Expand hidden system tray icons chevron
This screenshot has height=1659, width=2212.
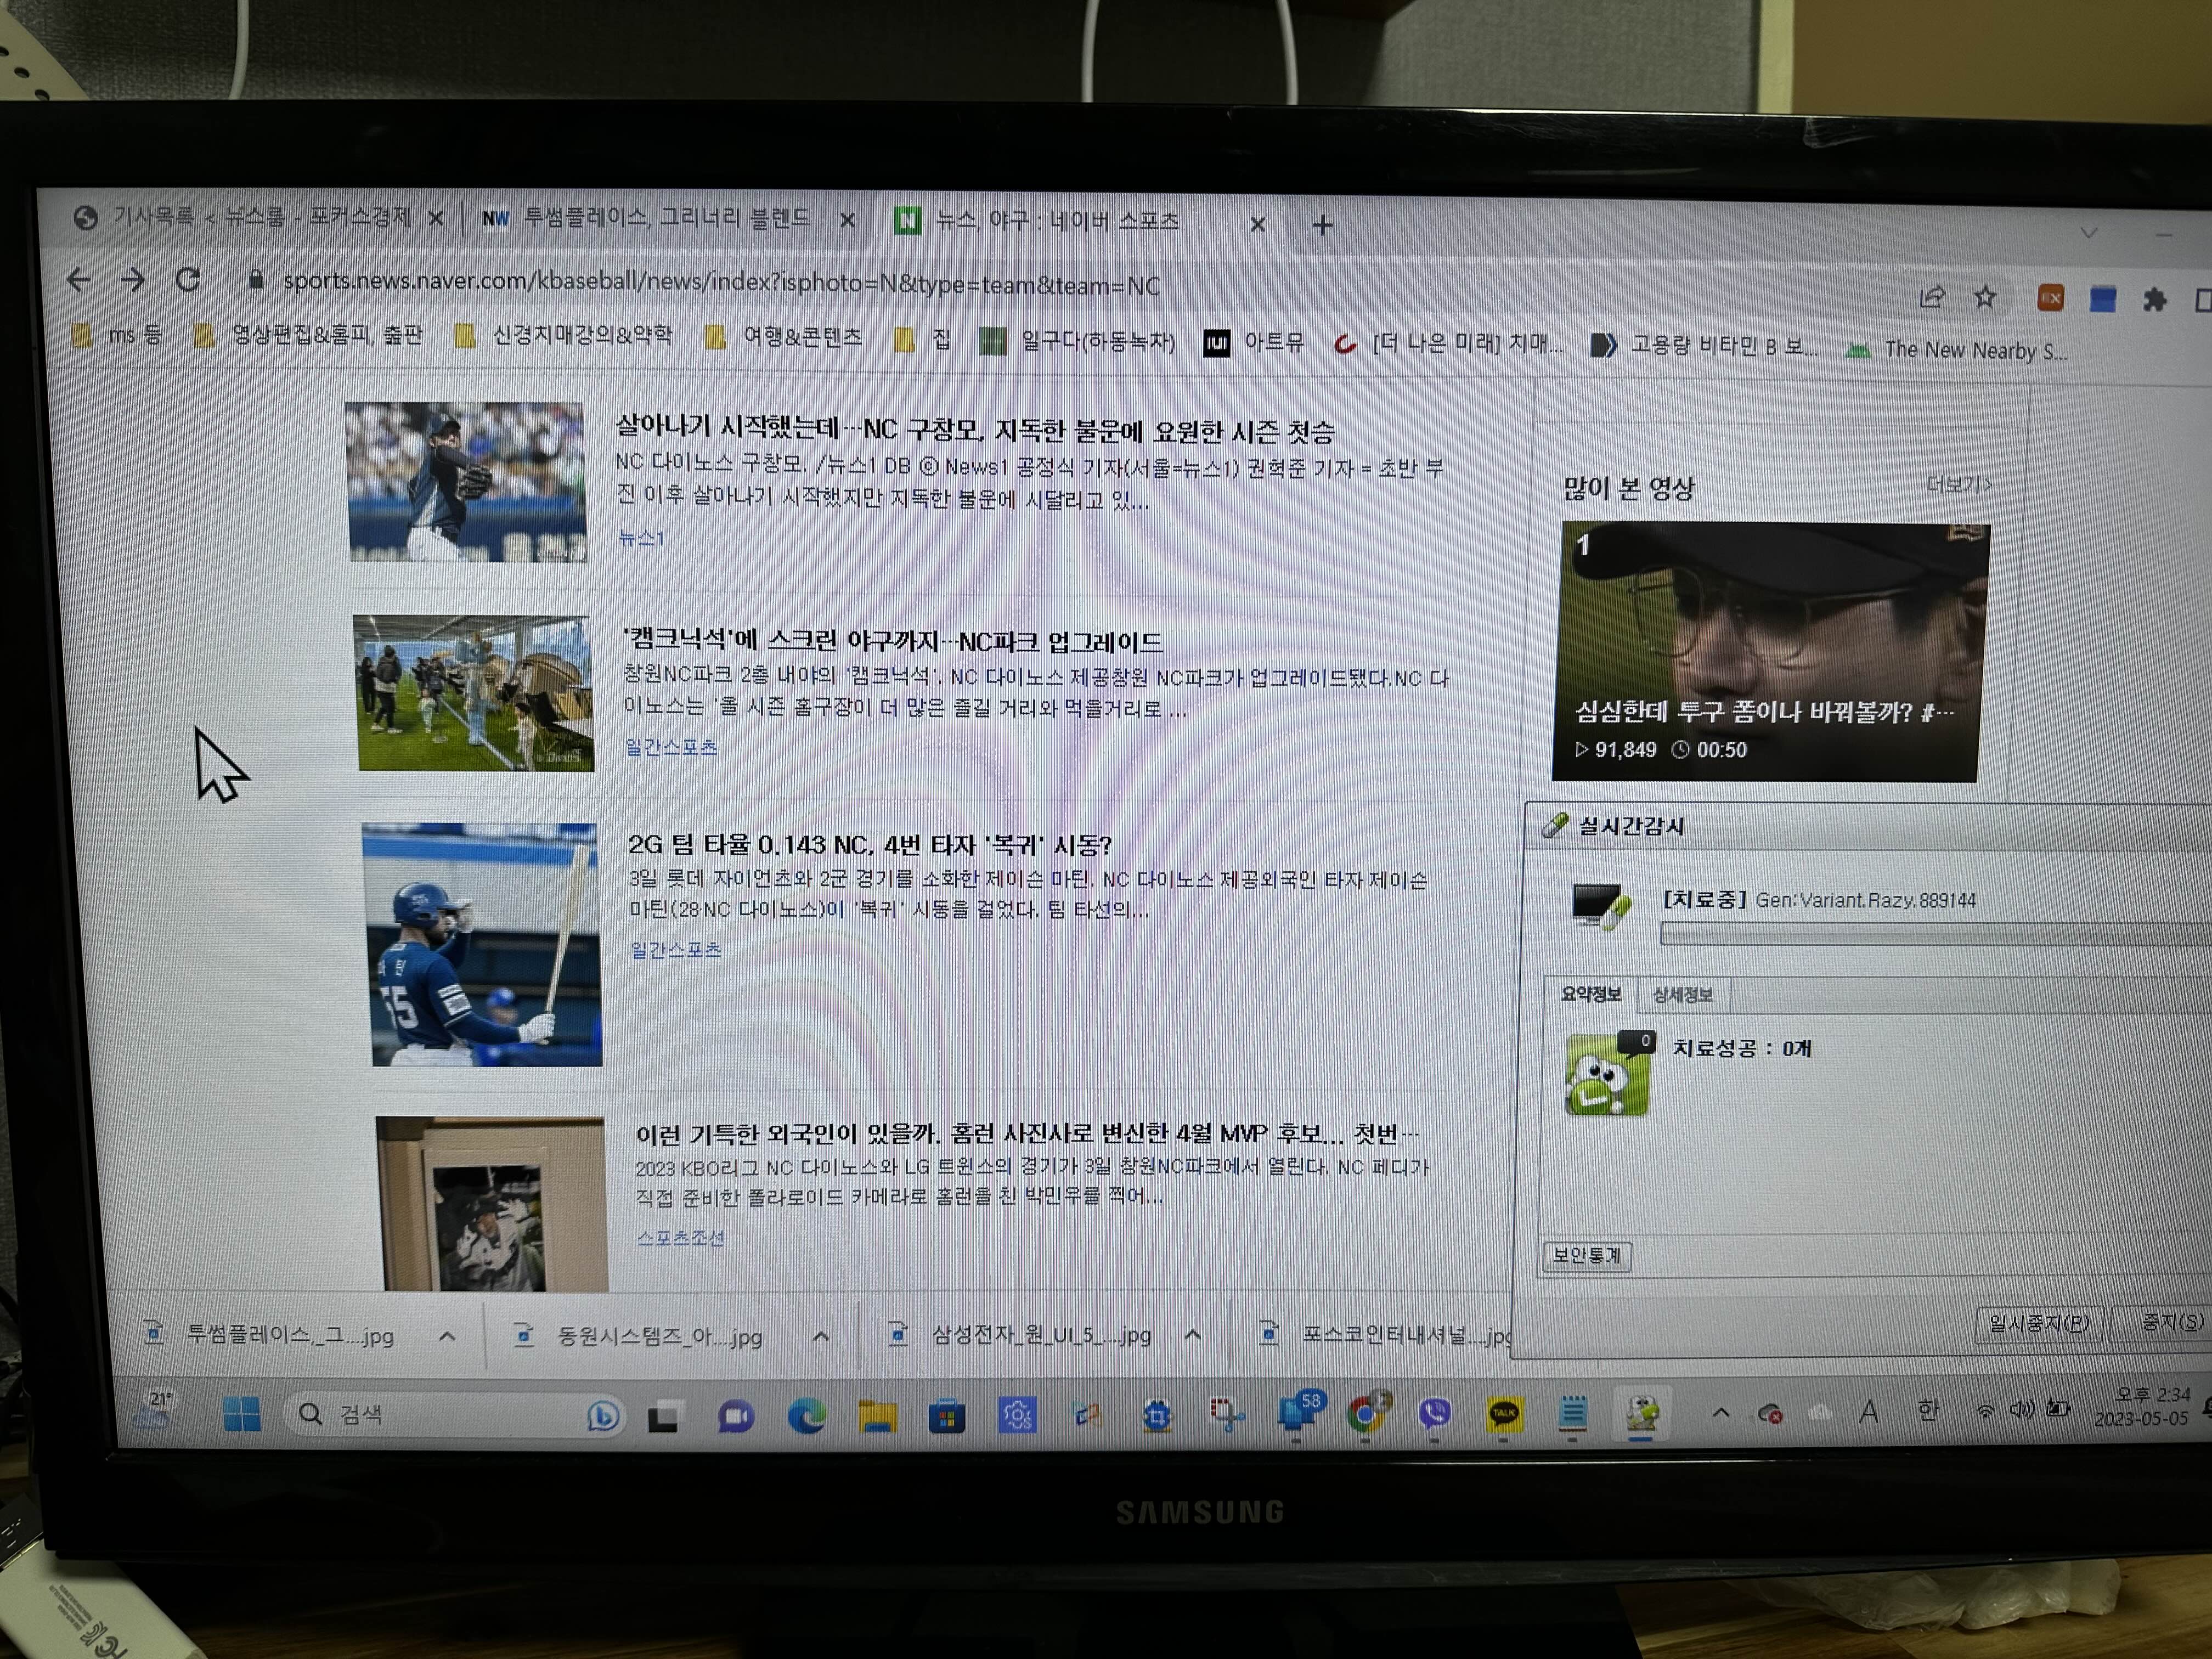1720,1413
